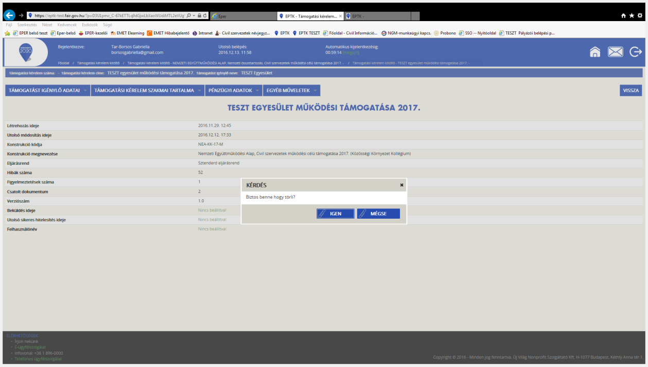The height and width of the screenshot is (367, 648).
Task: Open the Kedvencek menu
Action: pos(67,25)
